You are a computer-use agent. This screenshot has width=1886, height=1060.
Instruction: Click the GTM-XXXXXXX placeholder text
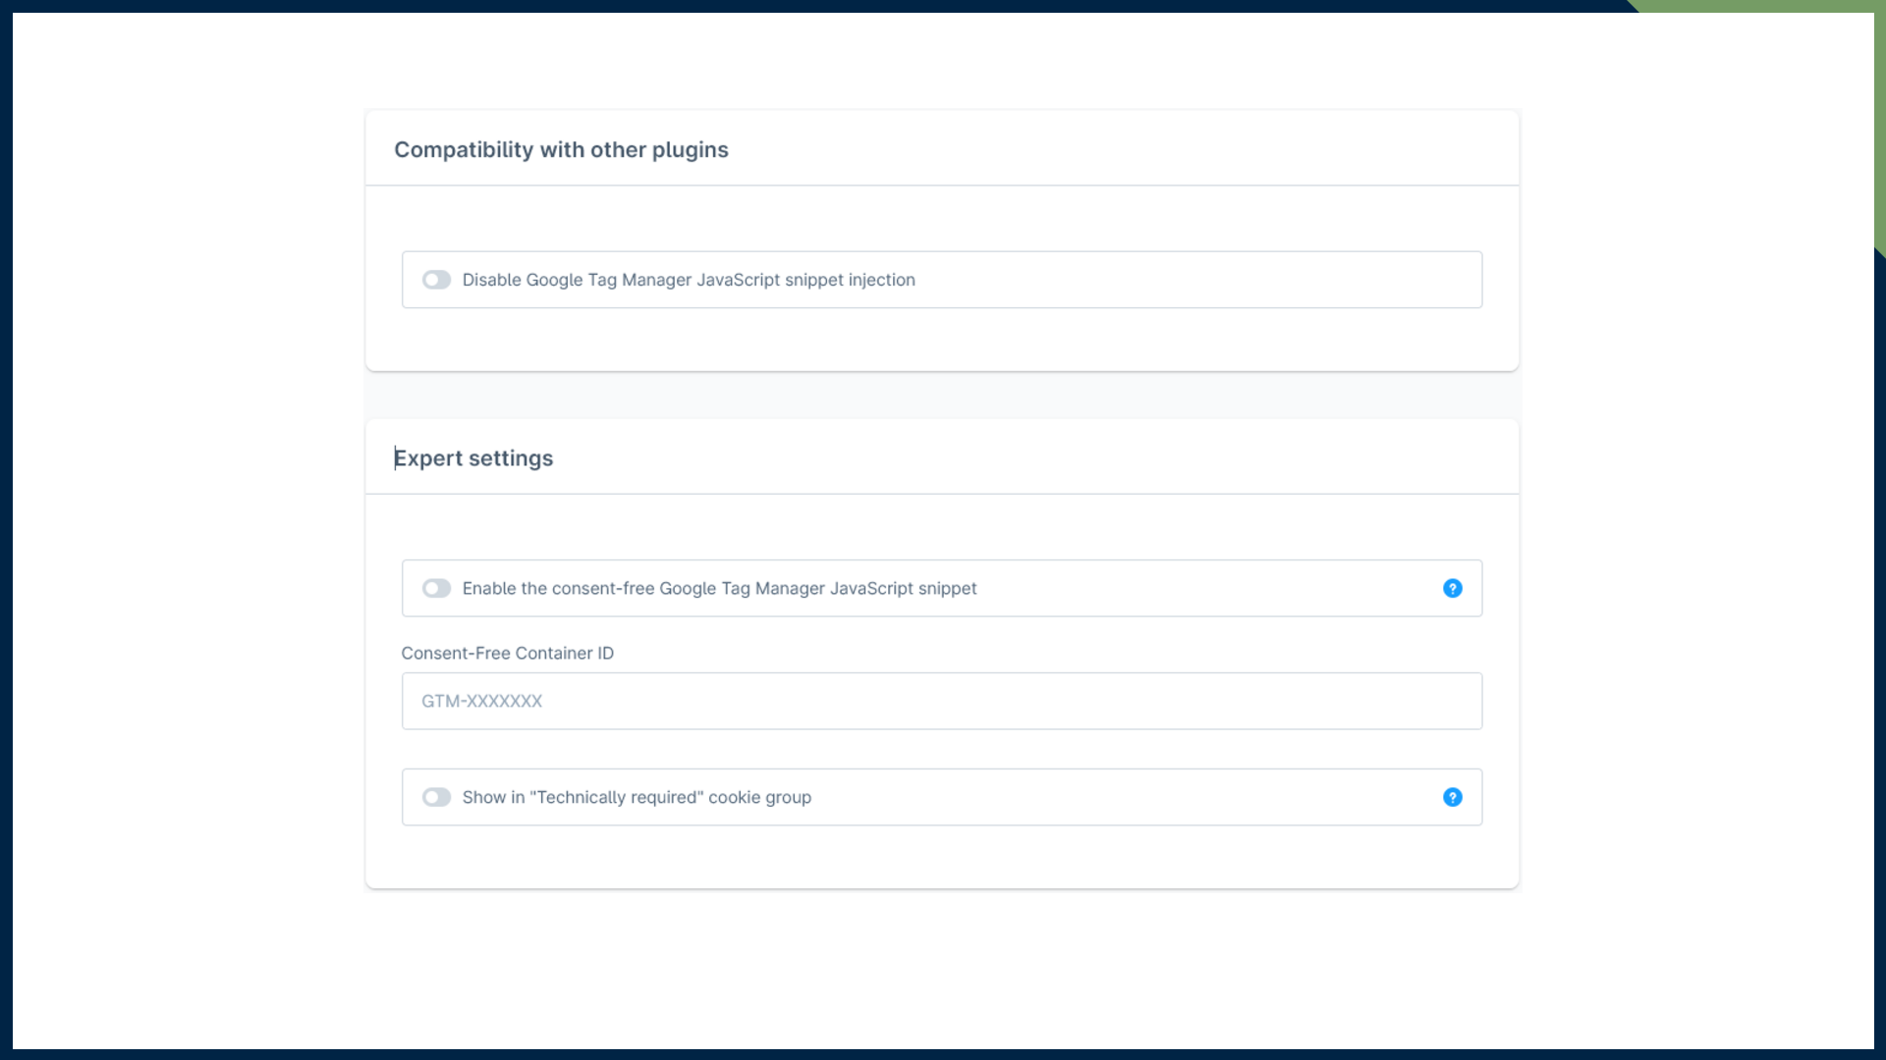[x=481, y=701]
